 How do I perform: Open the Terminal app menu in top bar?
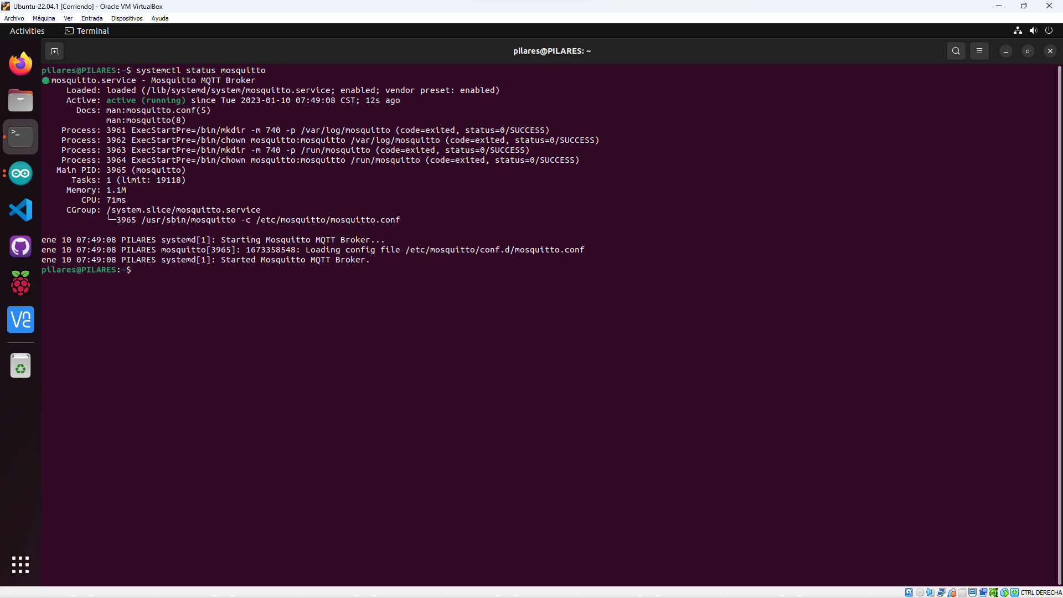click(87, 31)
